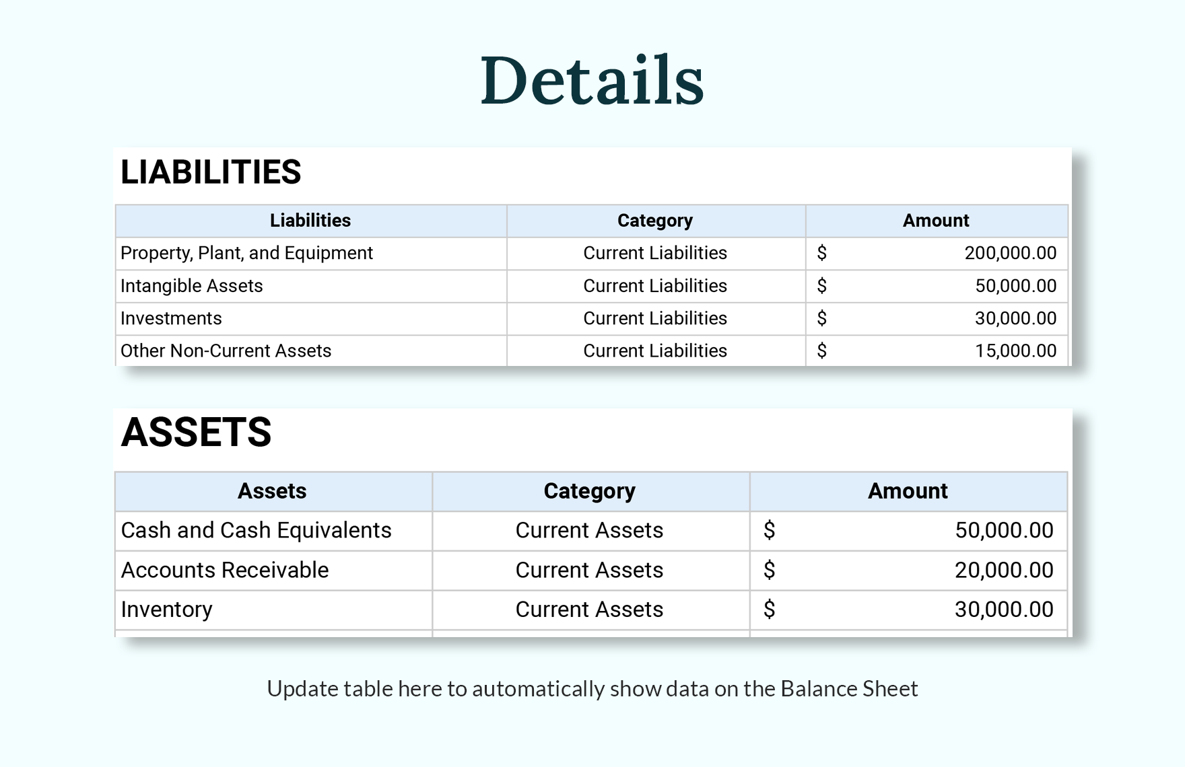Click the 30,000.00 value in Assets table
1185x767 pixels.
click(x=1006, y=610)
